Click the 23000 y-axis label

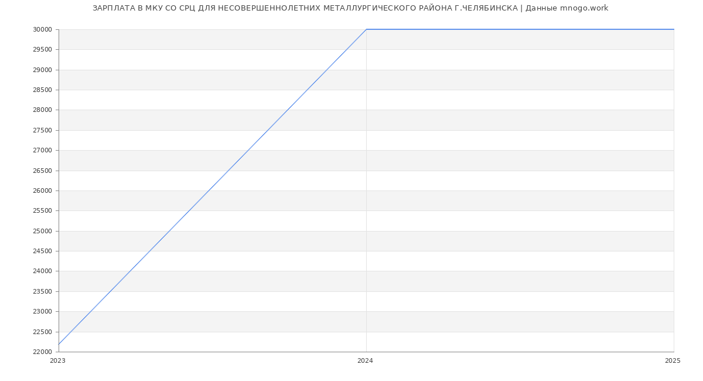click(x=42, y=312)
